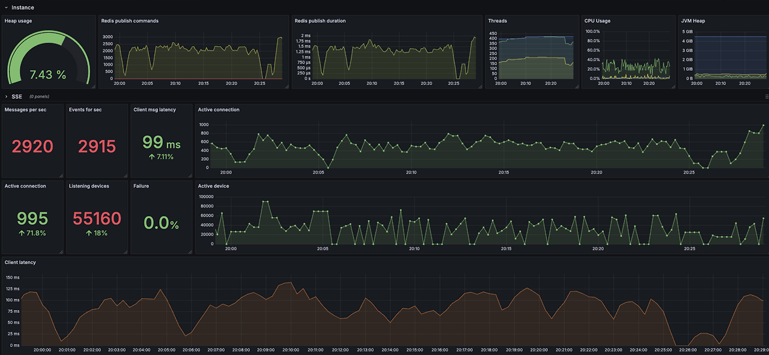
Task: Select the Failure panel title
Action: point(141,186)
